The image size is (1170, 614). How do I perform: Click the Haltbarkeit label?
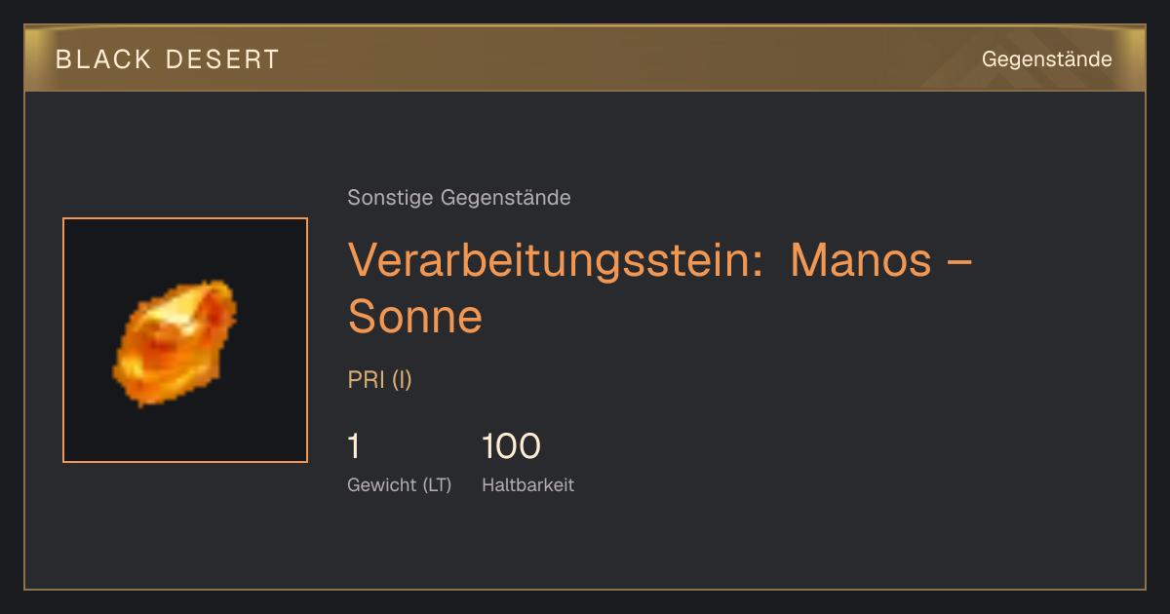coord(527,485)
